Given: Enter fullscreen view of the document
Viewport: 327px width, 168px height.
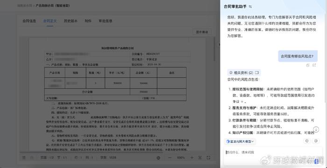Looking at the screenshot, I should point(208,158).
